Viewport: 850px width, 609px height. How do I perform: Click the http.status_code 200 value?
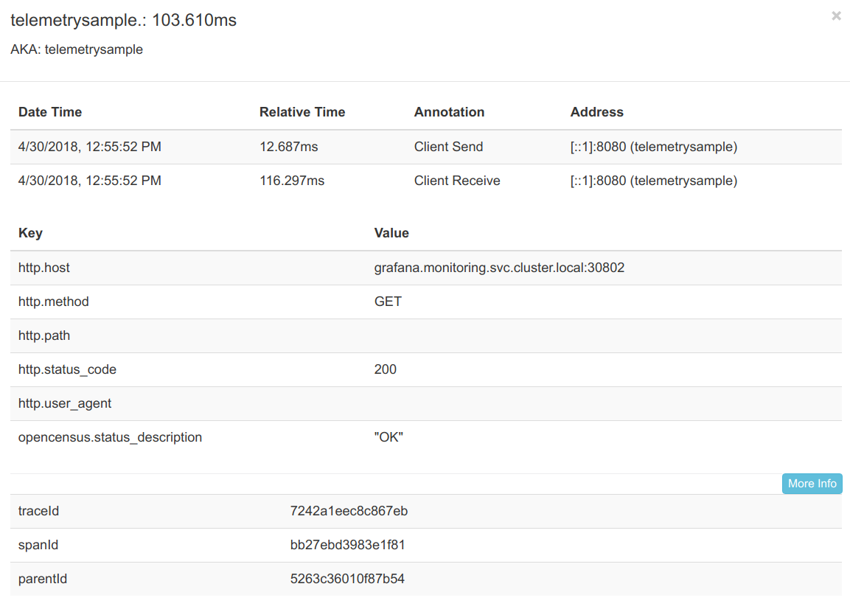385,369
